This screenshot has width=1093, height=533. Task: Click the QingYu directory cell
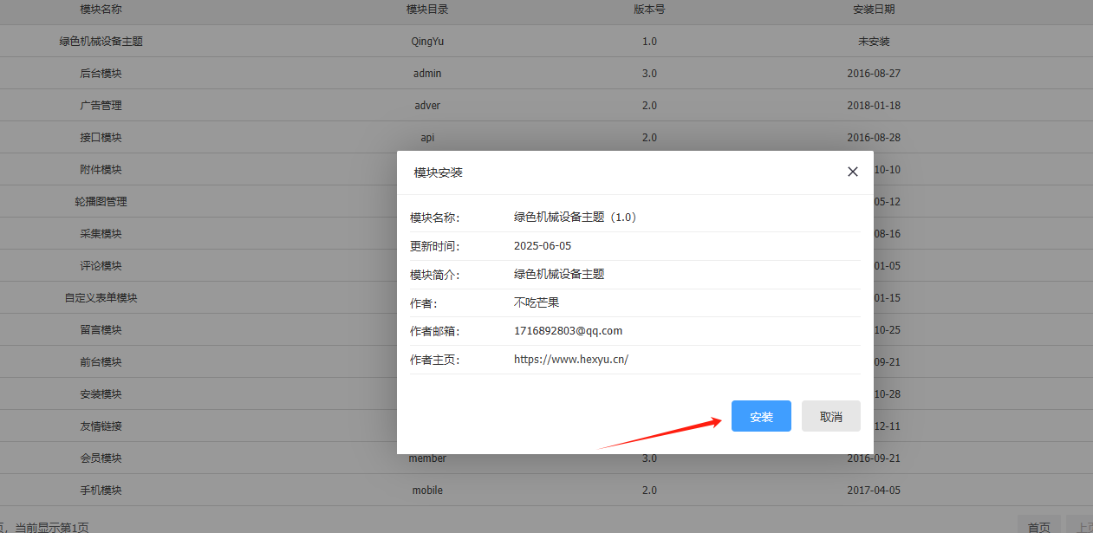[427, 42]
